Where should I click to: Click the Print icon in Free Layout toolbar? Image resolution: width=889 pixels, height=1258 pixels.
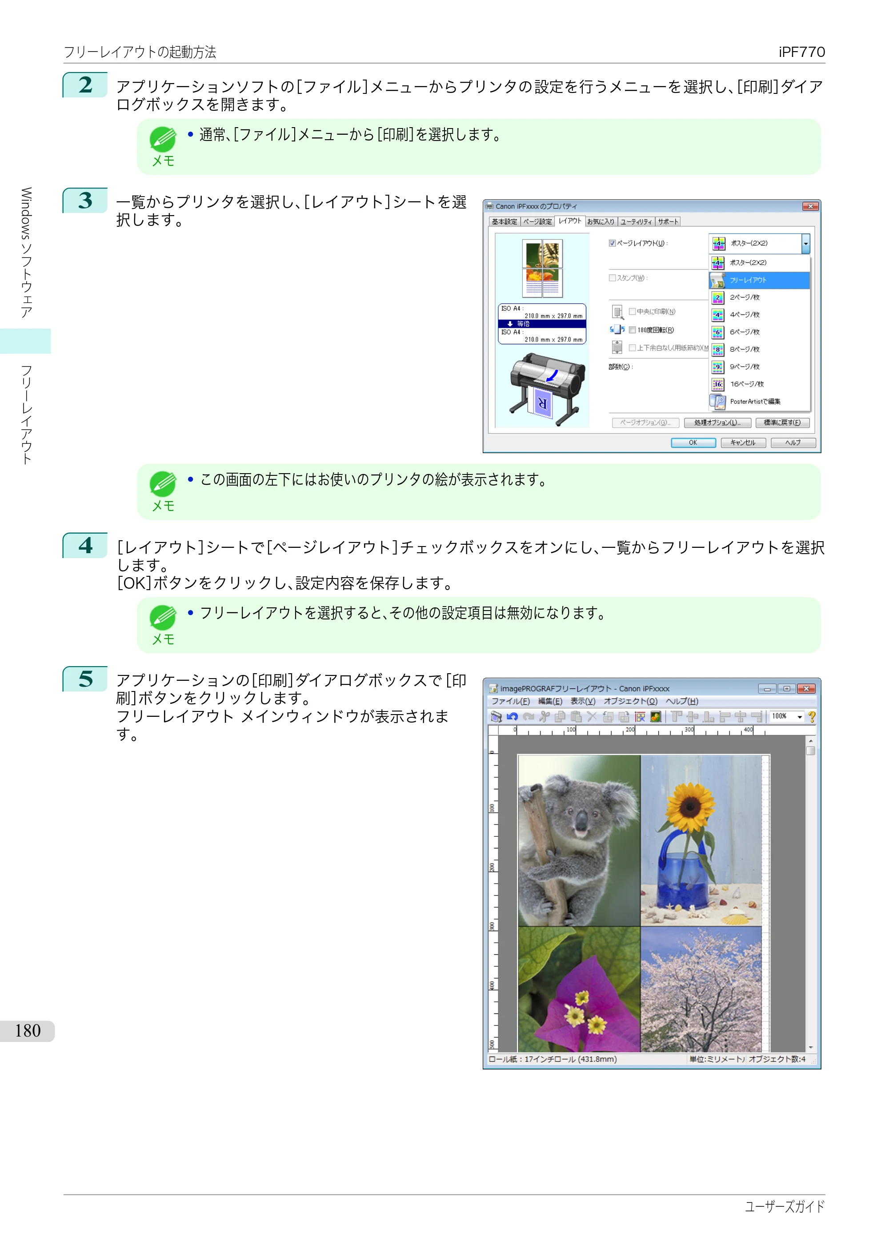[496, 717]
